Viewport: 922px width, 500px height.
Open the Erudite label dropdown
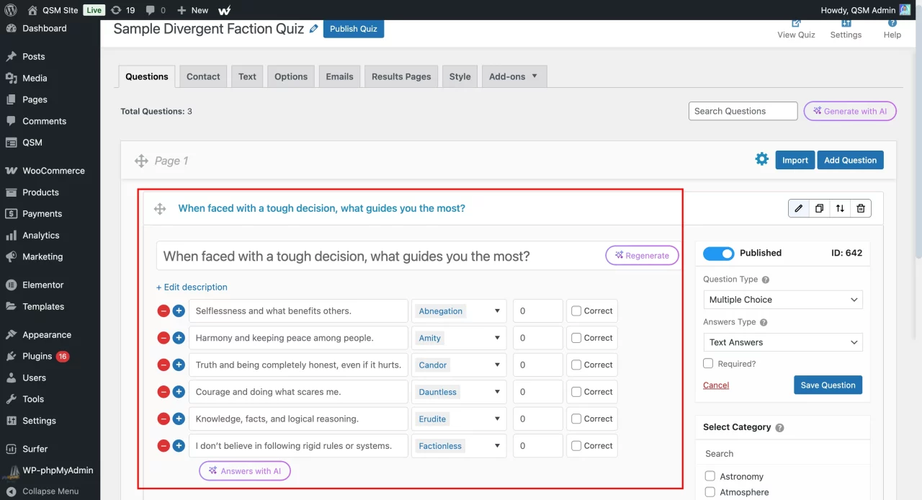click(x=459, y=419)
